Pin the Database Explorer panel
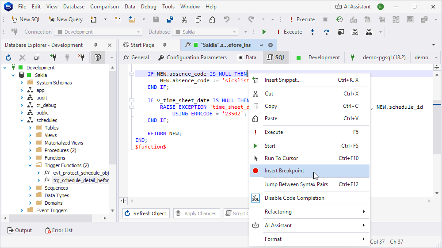The image size is (442, 248). pyautogui.click(x=95, y=45)
